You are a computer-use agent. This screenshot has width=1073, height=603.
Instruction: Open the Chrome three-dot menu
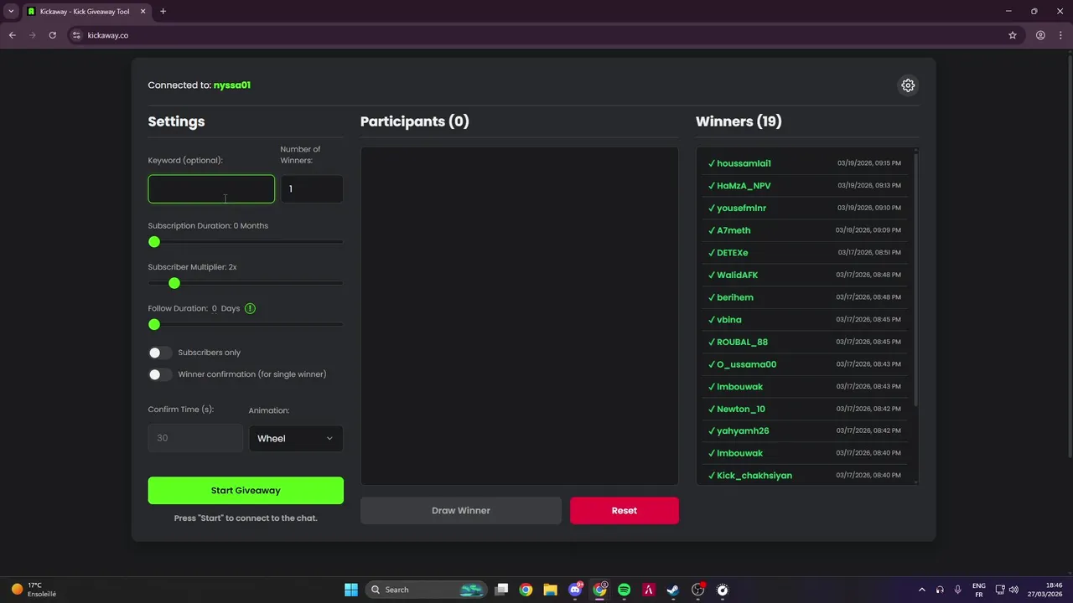(x=1060, y=35)
